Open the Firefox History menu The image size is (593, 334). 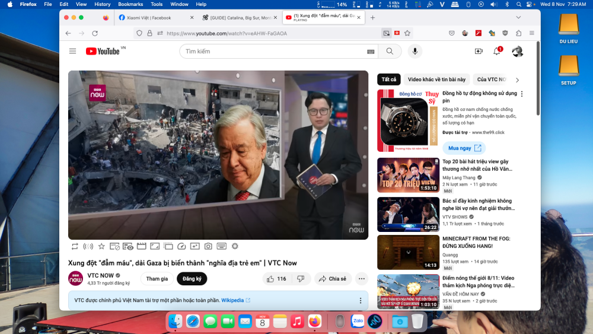click(x=102, y=4)
